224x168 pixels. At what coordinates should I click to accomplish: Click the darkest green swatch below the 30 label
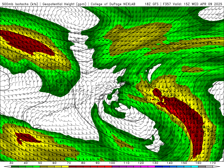coord(15,167)
